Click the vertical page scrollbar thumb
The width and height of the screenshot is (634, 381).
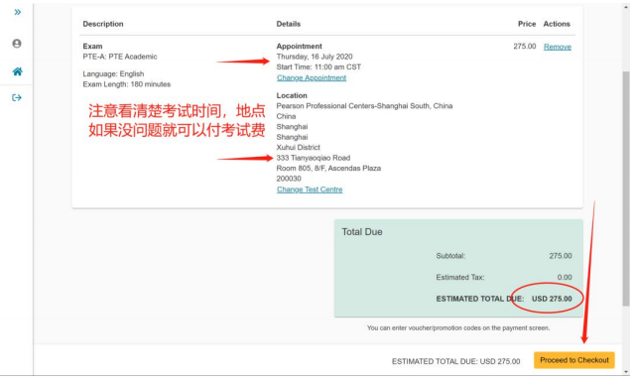click(x=626, y=189)
